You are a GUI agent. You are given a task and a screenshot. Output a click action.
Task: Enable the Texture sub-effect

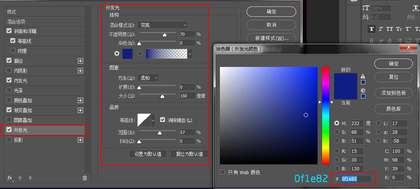coord(13,51)
